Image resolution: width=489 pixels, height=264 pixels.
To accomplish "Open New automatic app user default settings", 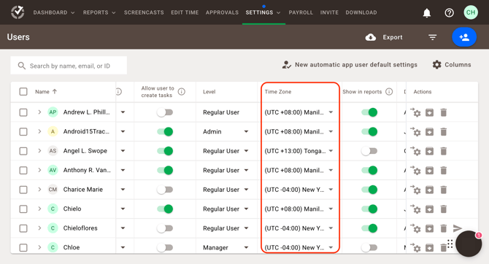I will [x=350, y=64].
